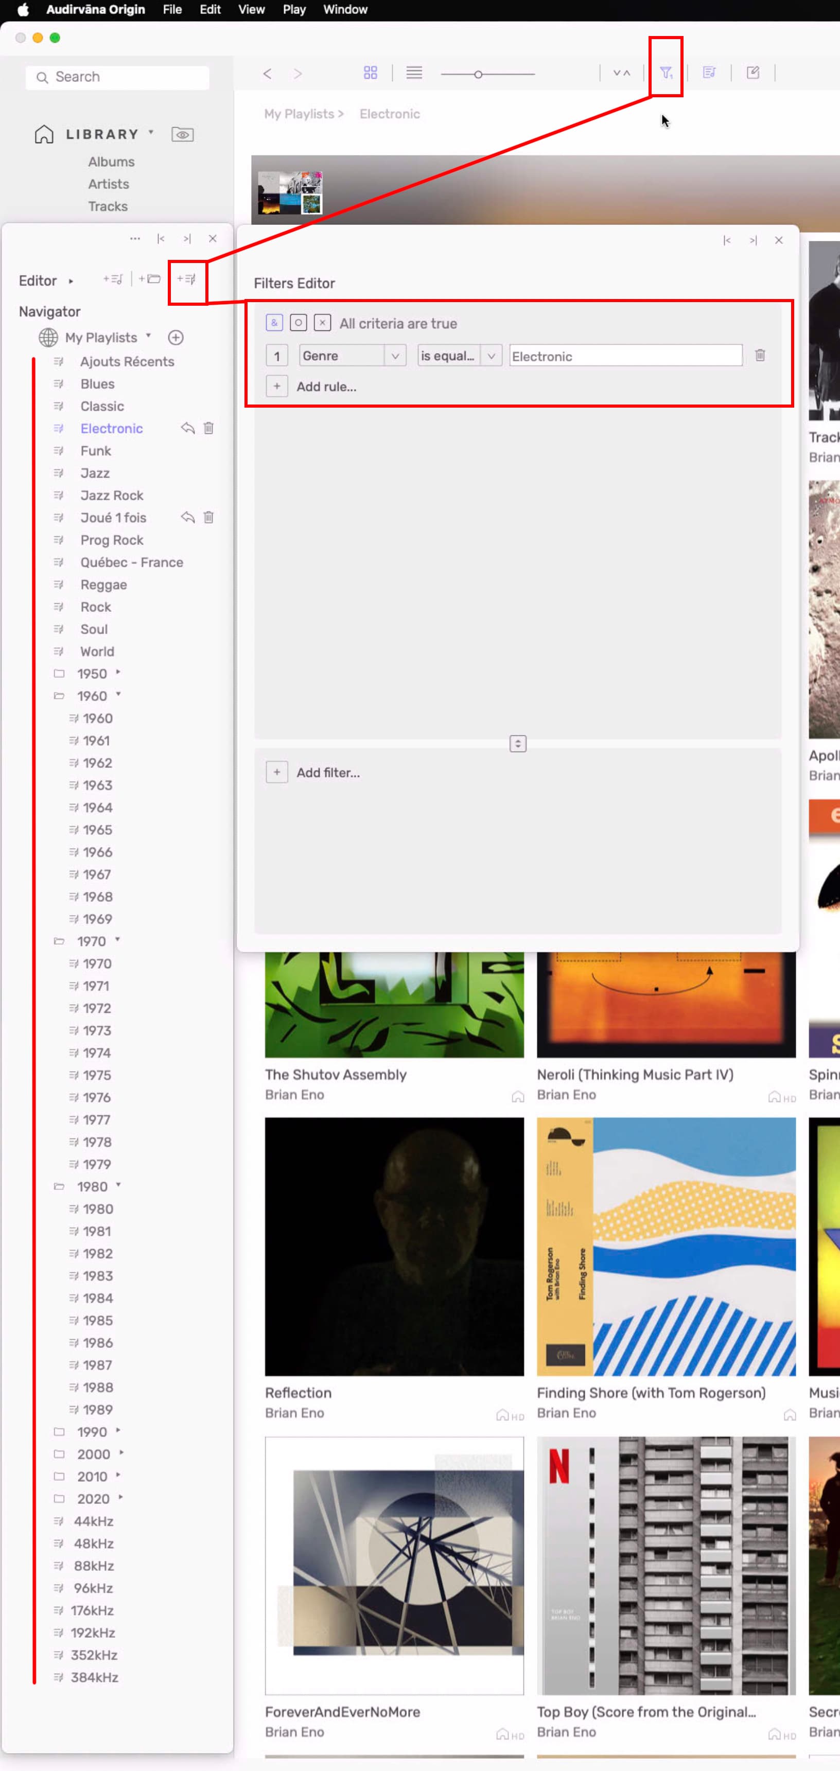Click the add playlist icon in Editor
Image resolution: width=840 pixels, height=1771 pixels.
point(113,278)
